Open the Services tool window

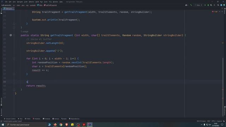[x=56, y=119]
